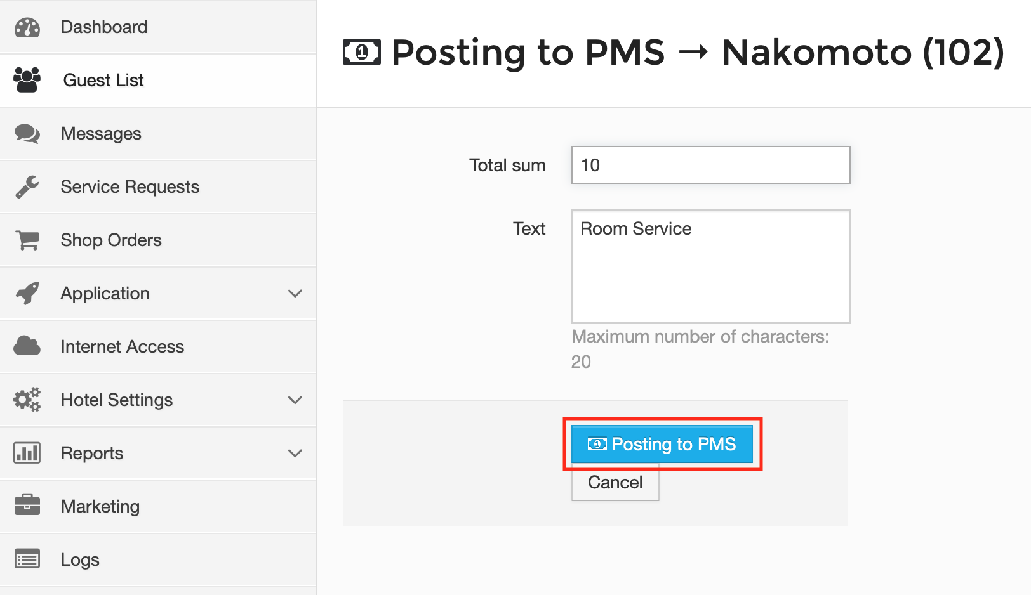Expand the Application submenu chevron

click(x=295, y=294)
